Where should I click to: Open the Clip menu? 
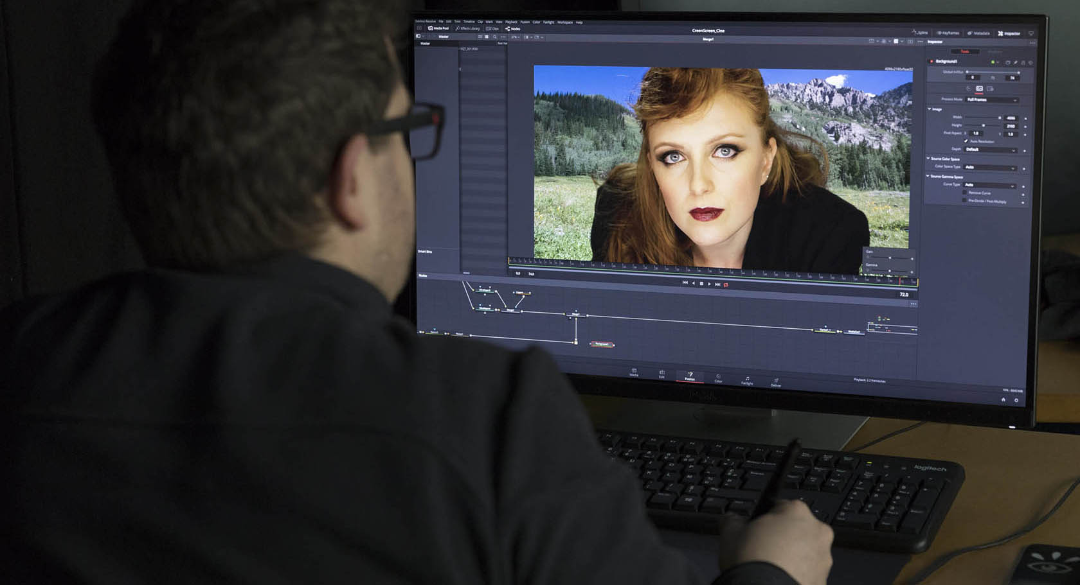coord(480,22)
